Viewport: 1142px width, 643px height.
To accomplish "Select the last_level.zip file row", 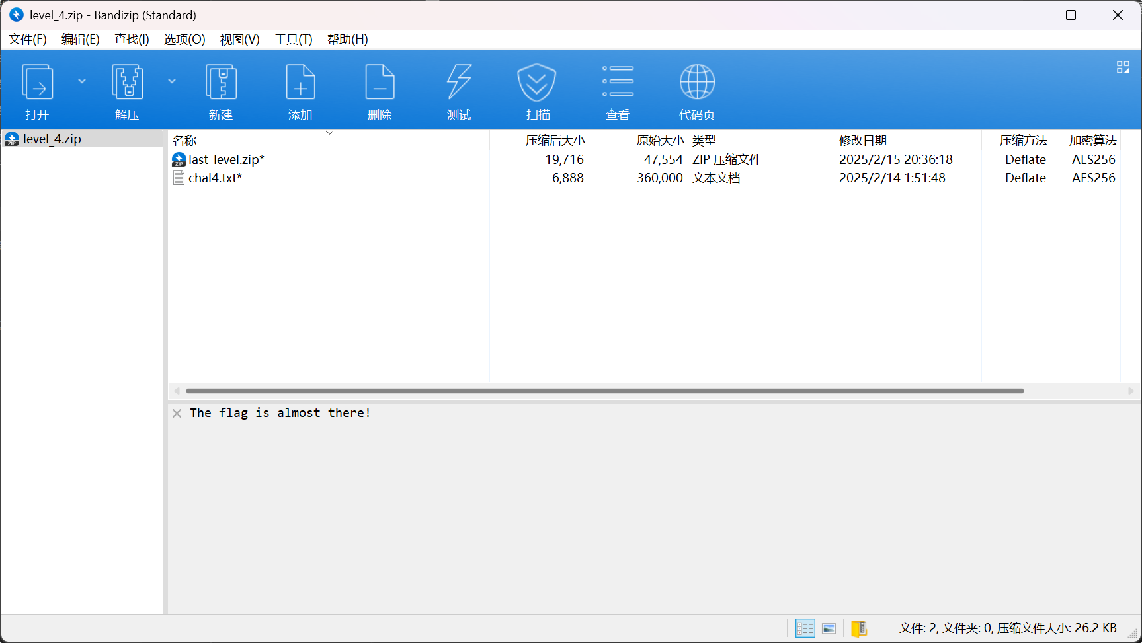I will coord(645,159).
